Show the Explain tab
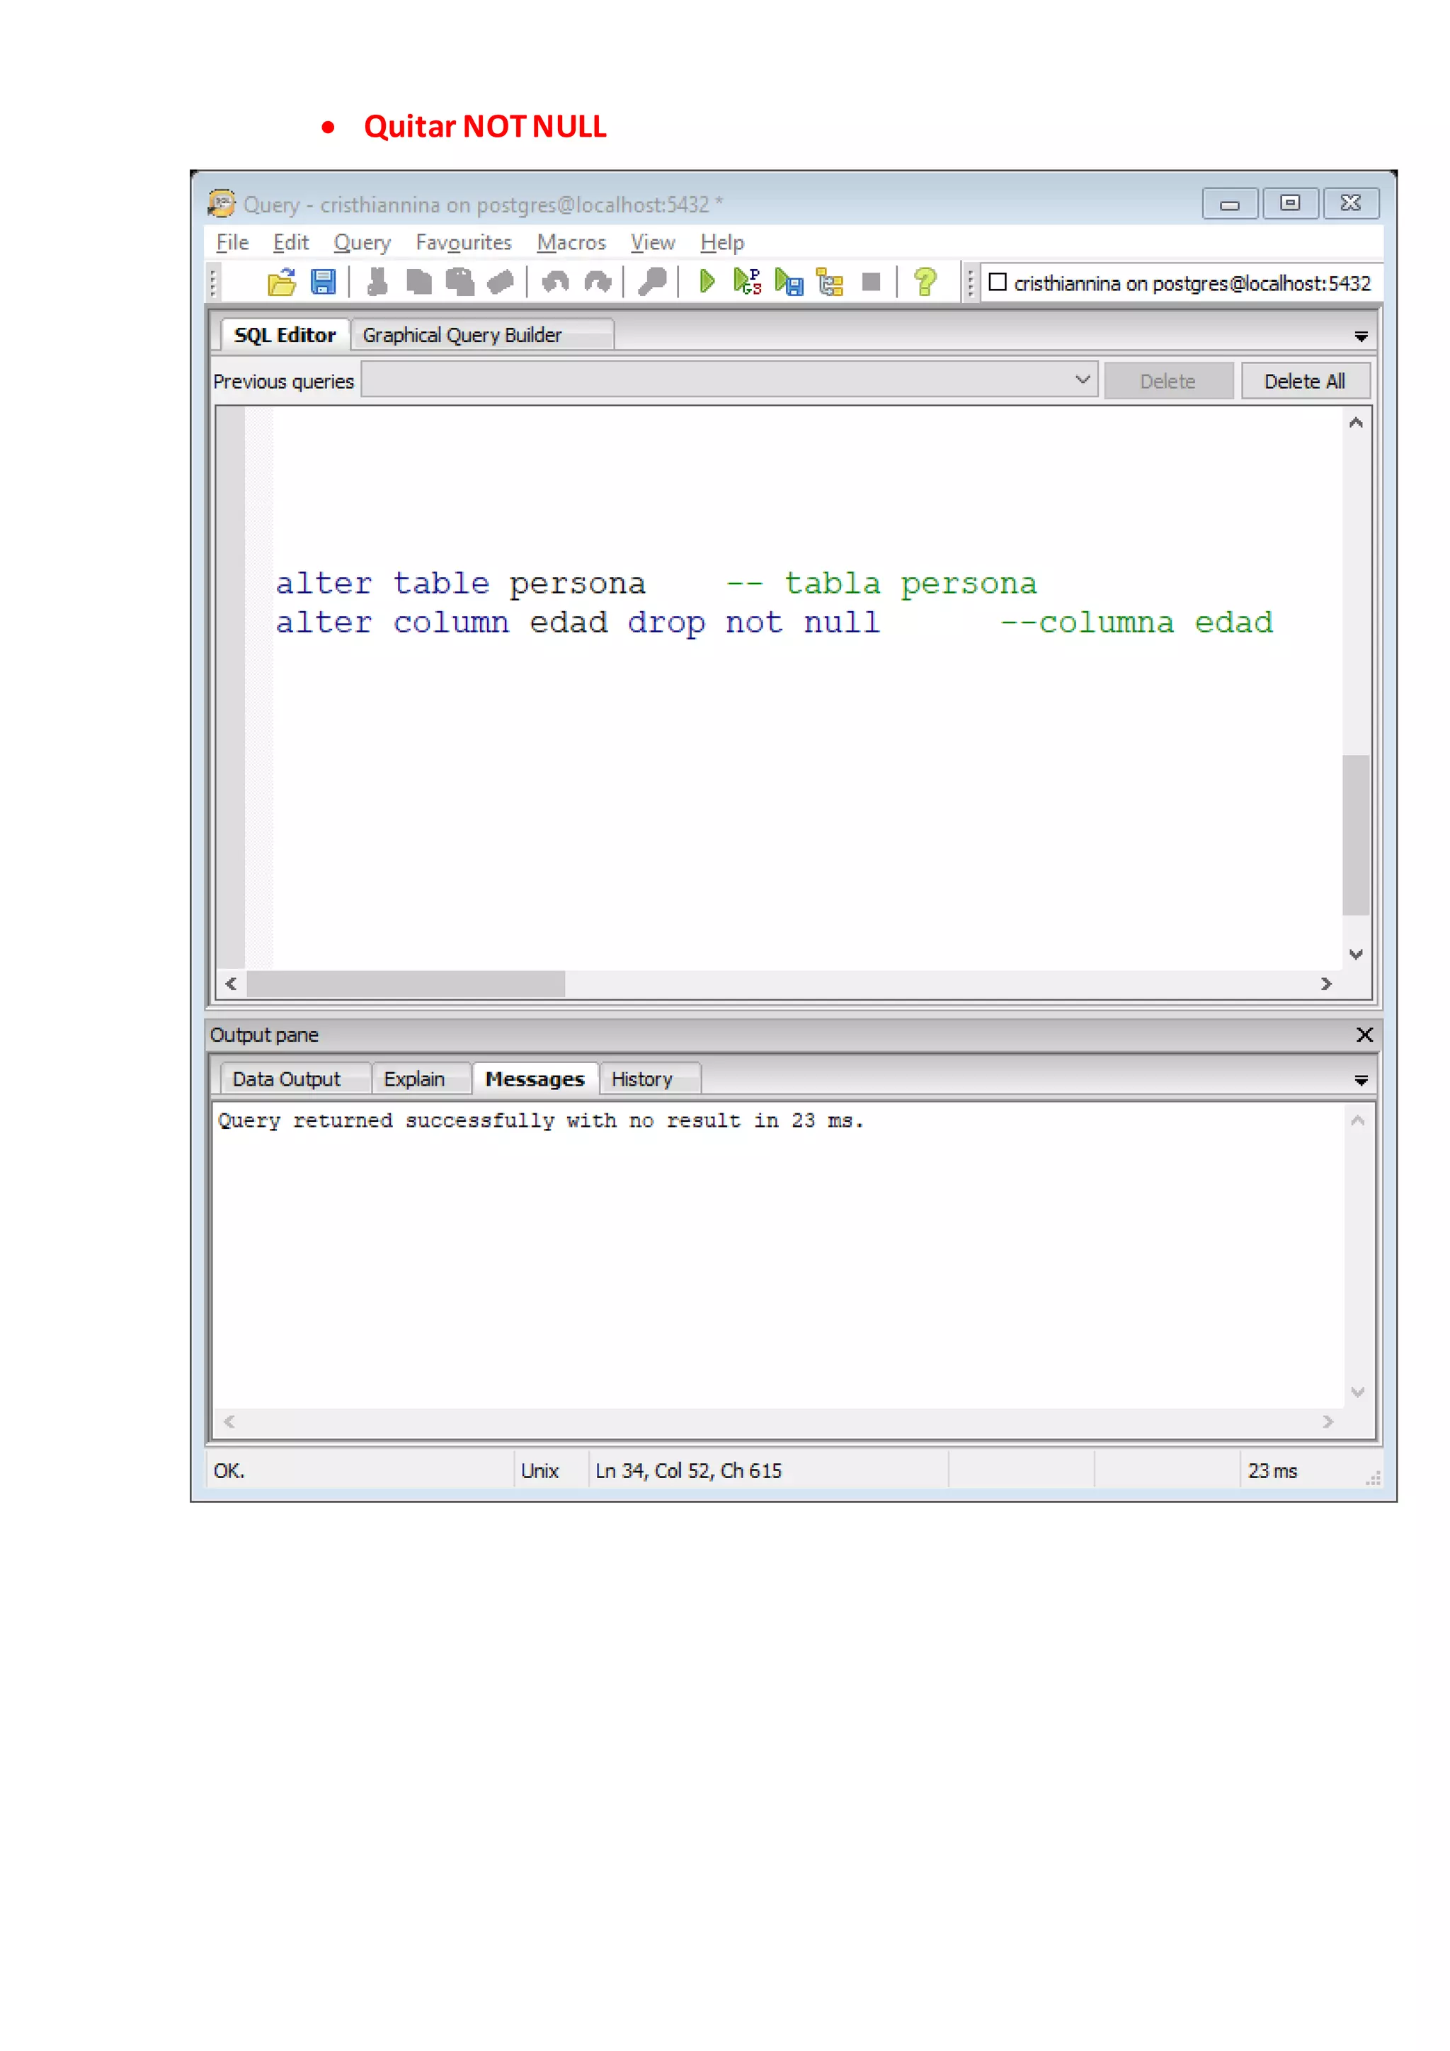The height and width of the screenshot is (2051, 1450). 421,1079
